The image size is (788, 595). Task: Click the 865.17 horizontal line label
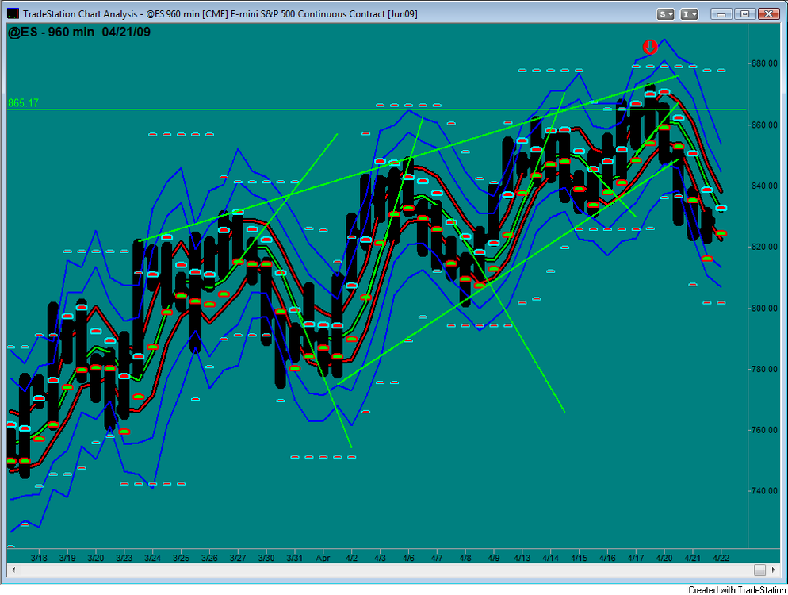tap(23, 103)
